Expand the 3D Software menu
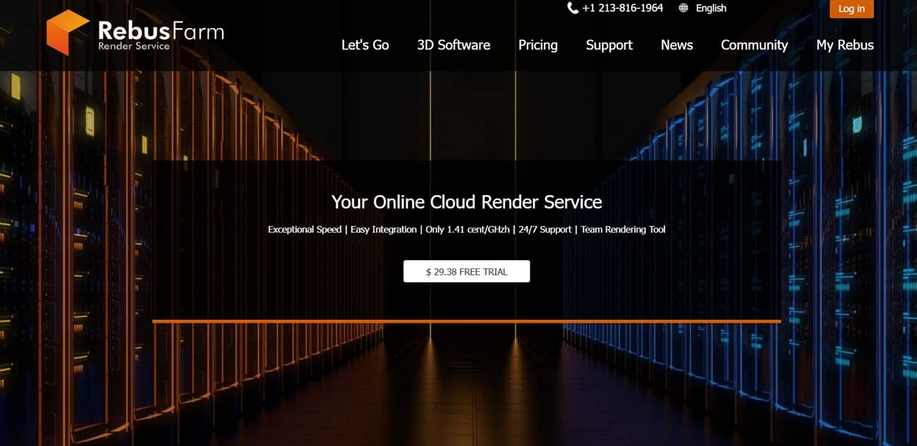 pyautogui.click(x=453, y=45)
